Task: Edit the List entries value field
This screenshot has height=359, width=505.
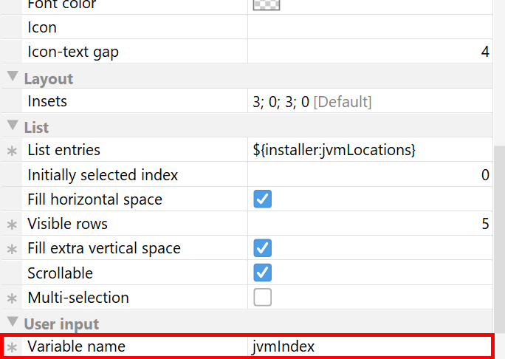Action: 370,150
